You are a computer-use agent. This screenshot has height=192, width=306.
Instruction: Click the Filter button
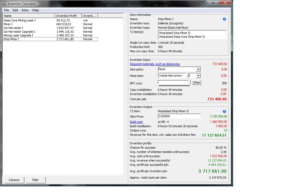click(35, 180)
